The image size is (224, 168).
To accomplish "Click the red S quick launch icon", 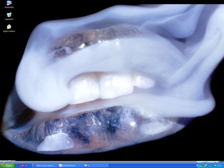I will (23, 166).
